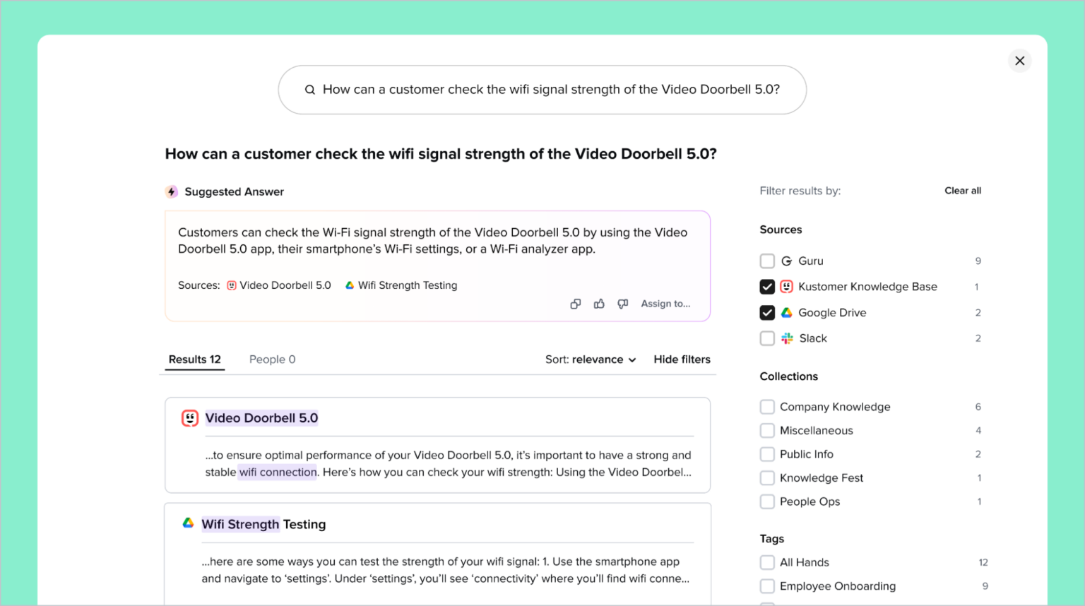Click the Slack icon in the Sources filter
The width and height of the screenshot is (1085, 606).
click(787, 338)
